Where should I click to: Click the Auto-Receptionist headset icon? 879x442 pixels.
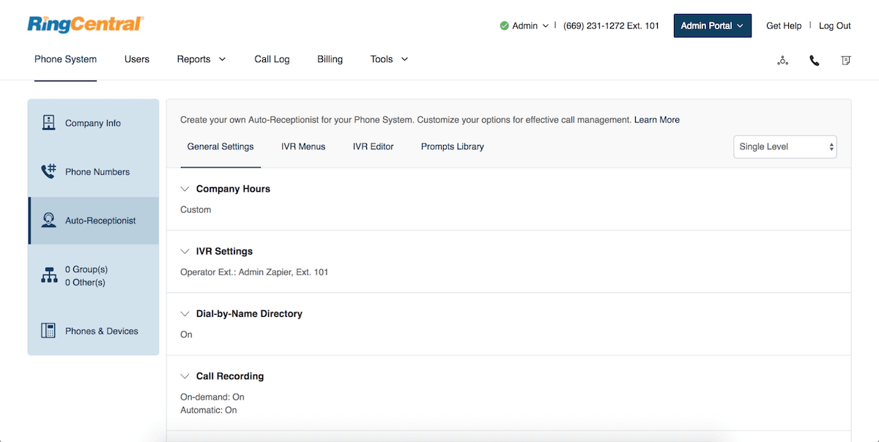click(49, 220)
